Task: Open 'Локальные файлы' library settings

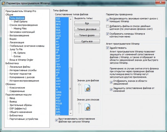Action: 20,67
